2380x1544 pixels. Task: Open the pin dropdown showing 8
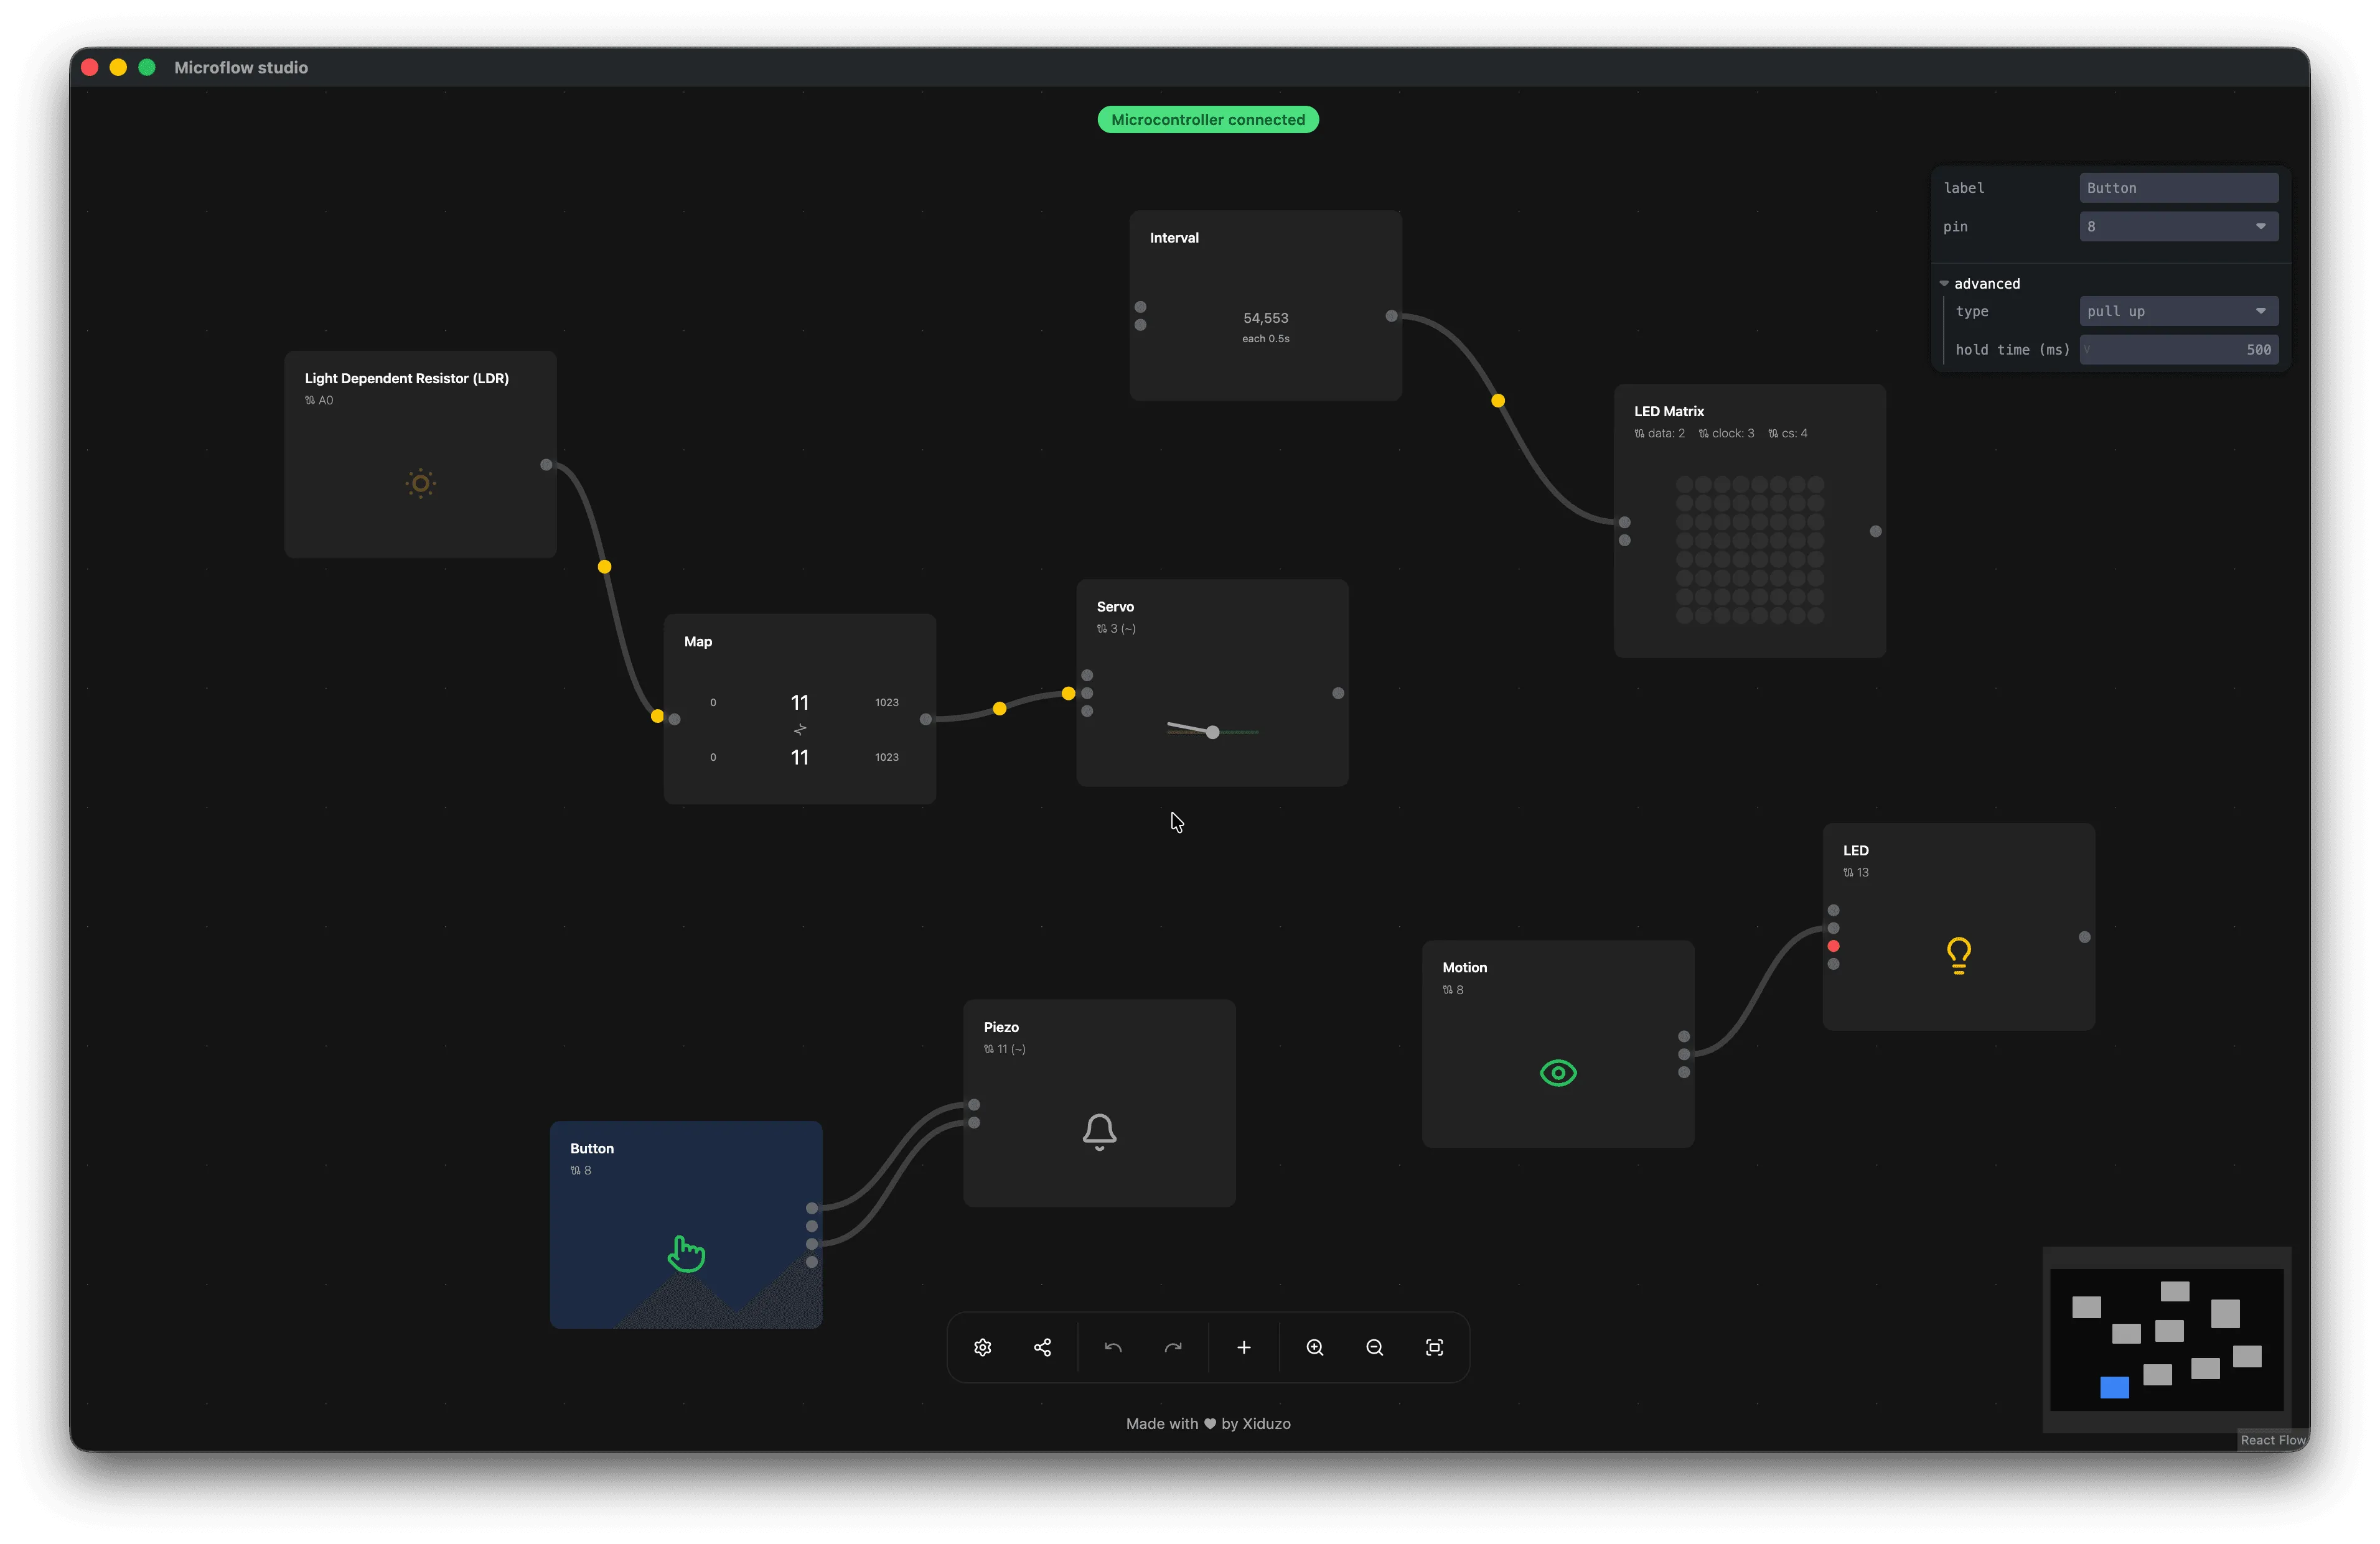pos(2178,227)
